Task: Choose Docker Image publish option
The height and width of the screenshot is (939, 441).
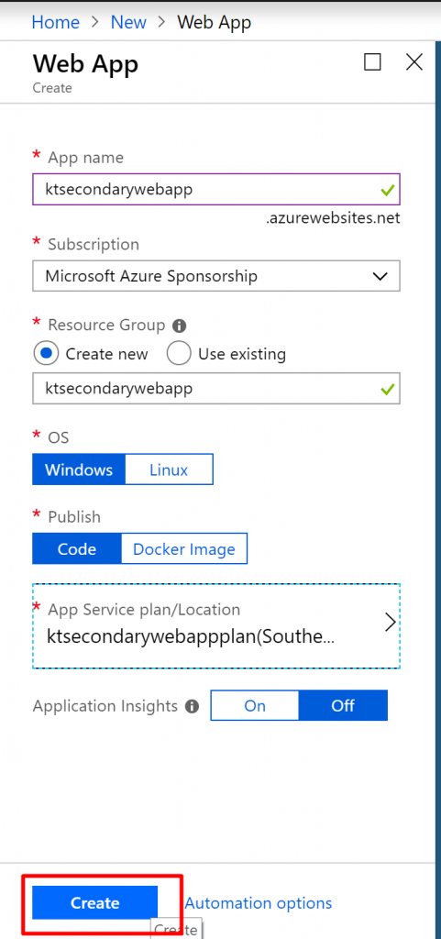Action: [183, 549]
